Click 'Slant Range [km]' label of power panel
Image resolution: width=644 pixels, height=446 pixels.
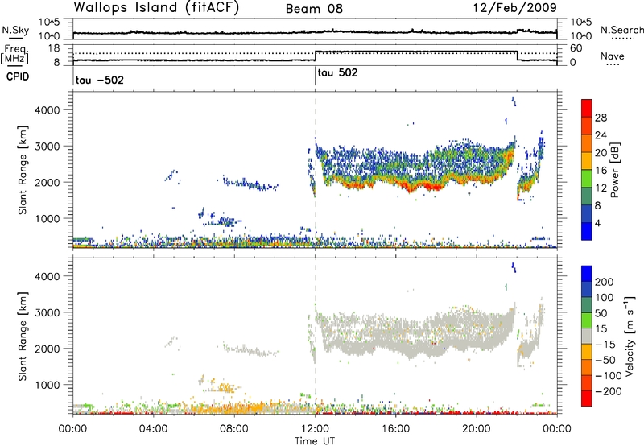[x=23, y=170]
